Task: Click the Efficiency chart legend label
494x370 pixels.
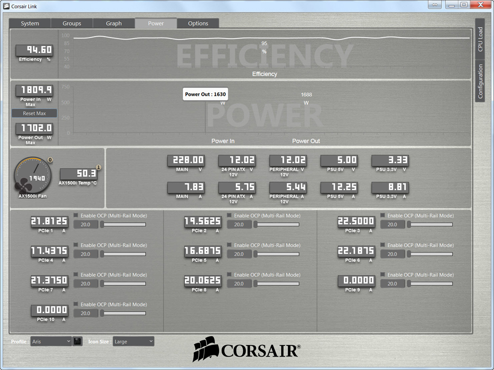Action: [x=265, y=74]
